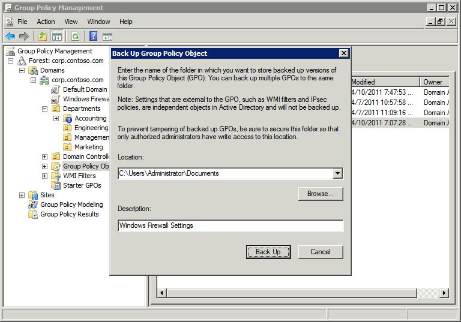This screenshot has height=322, width=461.
Task: Open the Location dropdown arrow
Action: point(337,173)
